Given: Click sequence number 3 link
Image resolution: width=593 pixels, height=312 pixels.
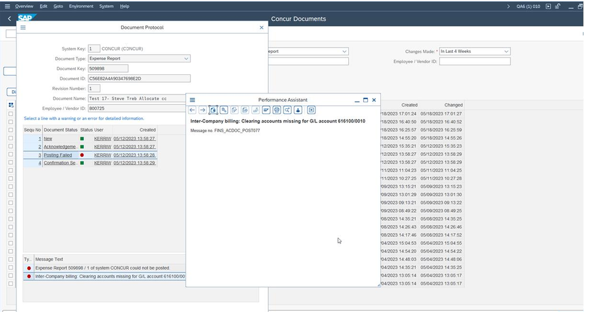Looking at the screenshot, I should click(39, 155).
